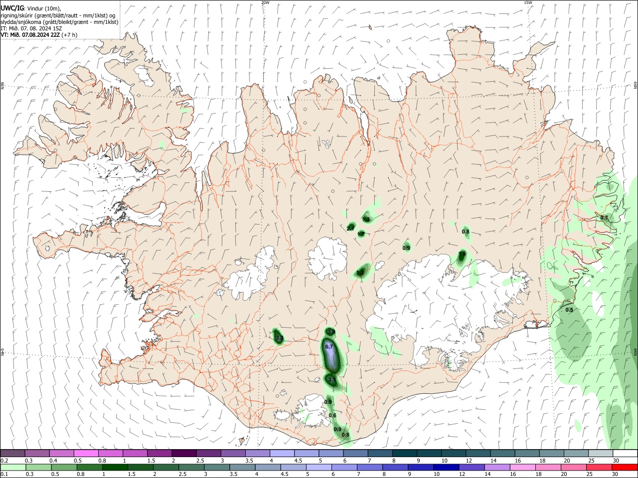Click the 0.8 value at the southernmost coast

345,435
